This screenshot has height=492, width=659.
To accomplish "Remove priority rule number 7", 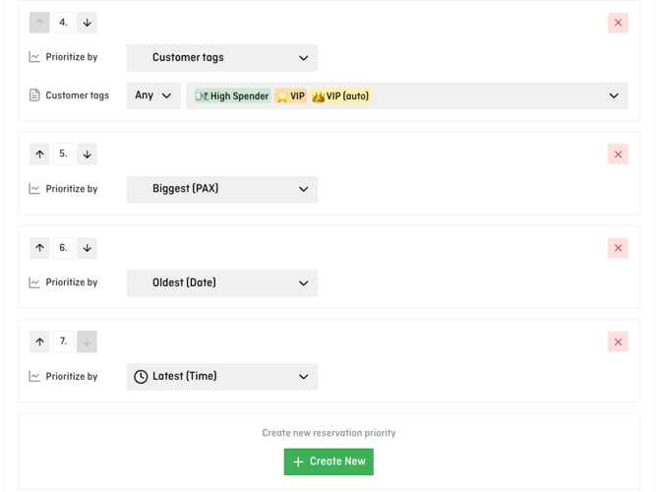I will point(618,341).
